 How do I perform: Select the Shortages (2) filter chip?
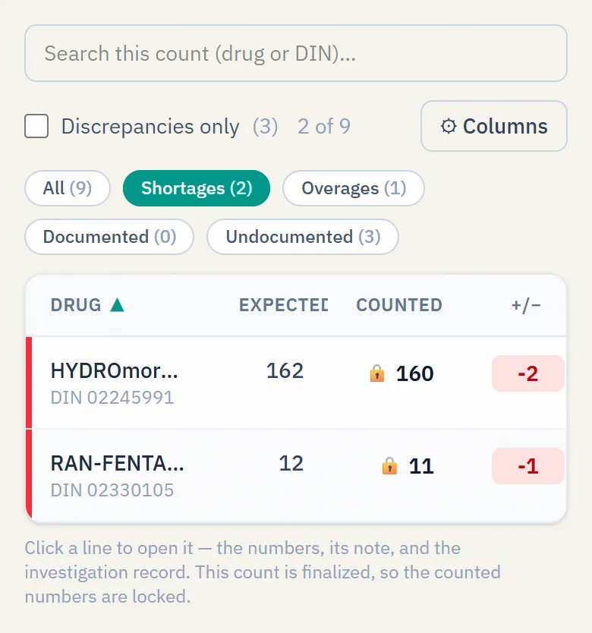coord(197,188)
